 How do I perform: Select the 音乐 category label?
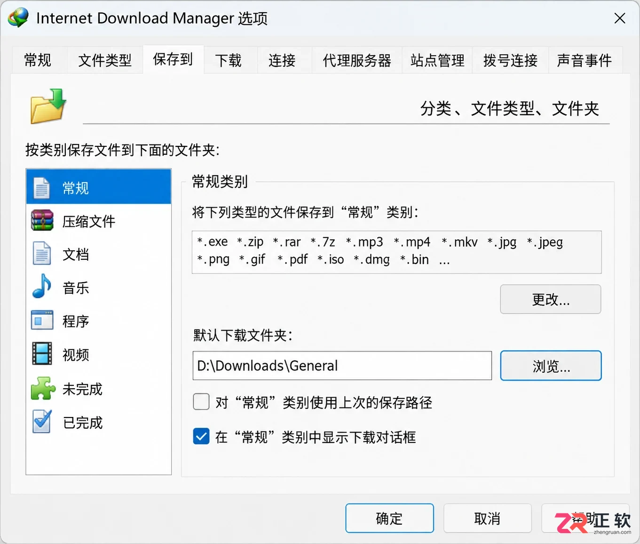[x=76, y=288]
